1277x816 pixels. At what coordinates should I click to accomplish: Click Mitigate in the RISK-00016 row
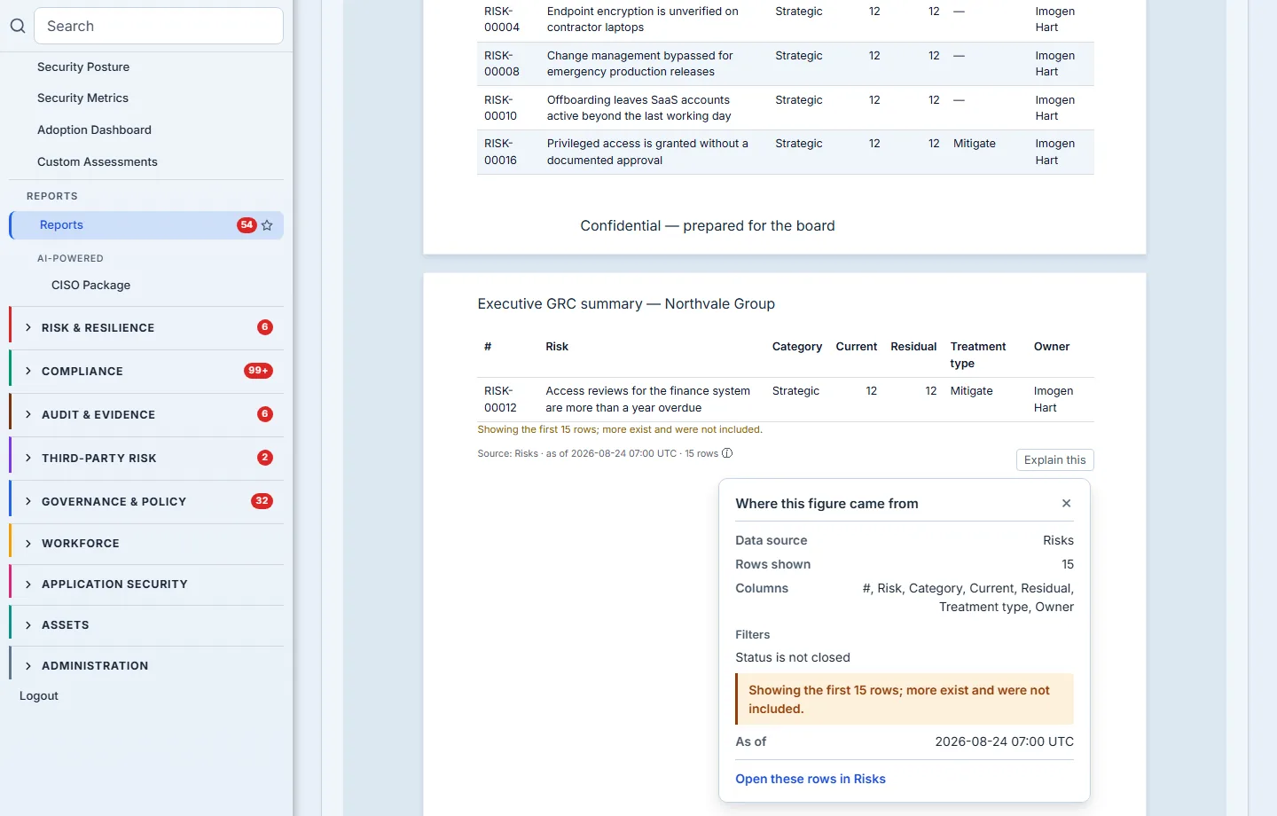(975, 144)
